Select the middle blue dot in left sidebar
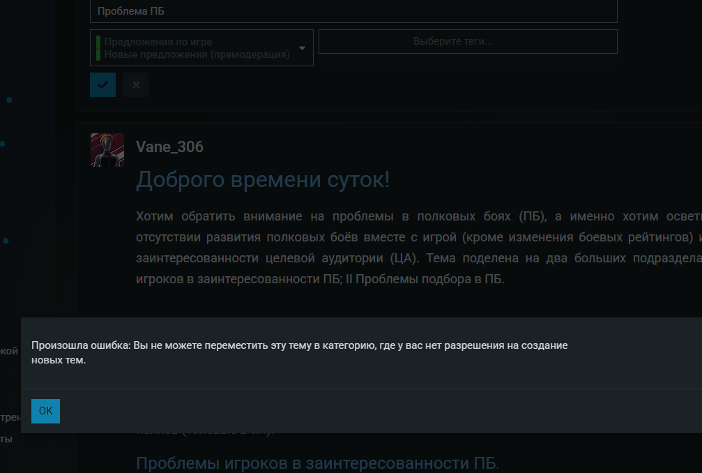 [3, 144]
